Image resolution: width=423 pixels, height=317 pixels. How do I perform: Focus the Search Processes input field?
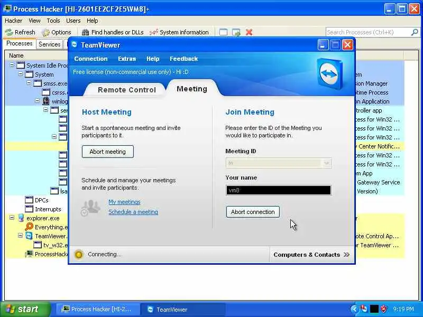[x=368, y=32]
